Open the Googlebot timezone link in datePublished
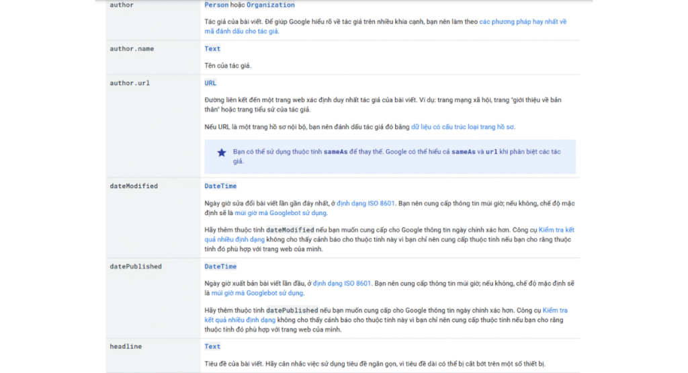688x373 pixels. tap(257, 293)
